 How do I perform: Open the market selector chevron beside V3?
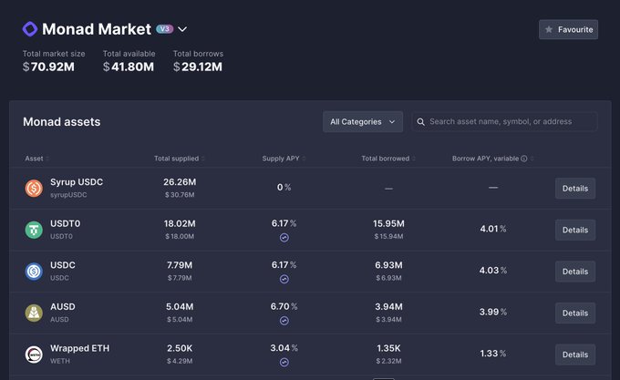pyautogui.click(x=182, y=29)
